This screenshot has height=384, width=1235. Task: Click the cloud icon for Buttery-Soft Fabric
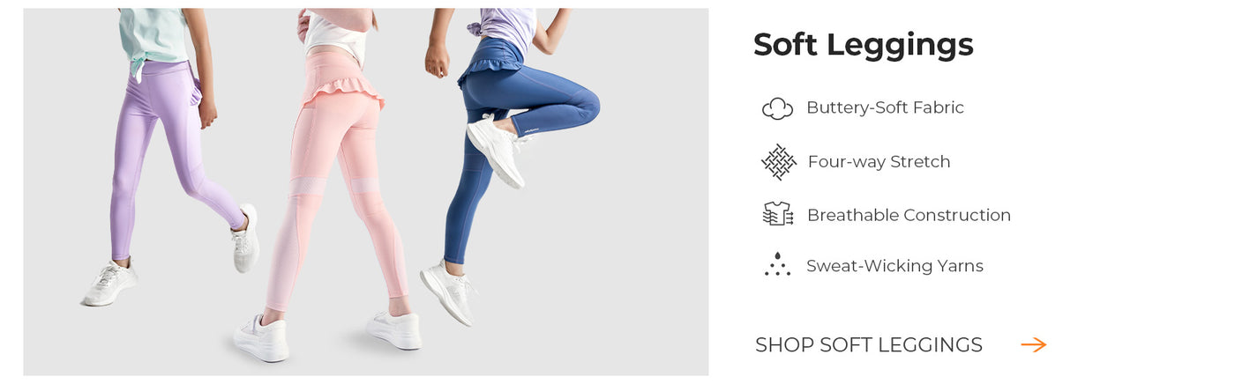click(777, 108)
